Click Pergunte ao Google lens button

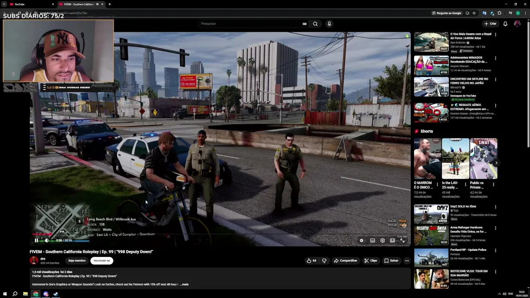pos(446,13)
